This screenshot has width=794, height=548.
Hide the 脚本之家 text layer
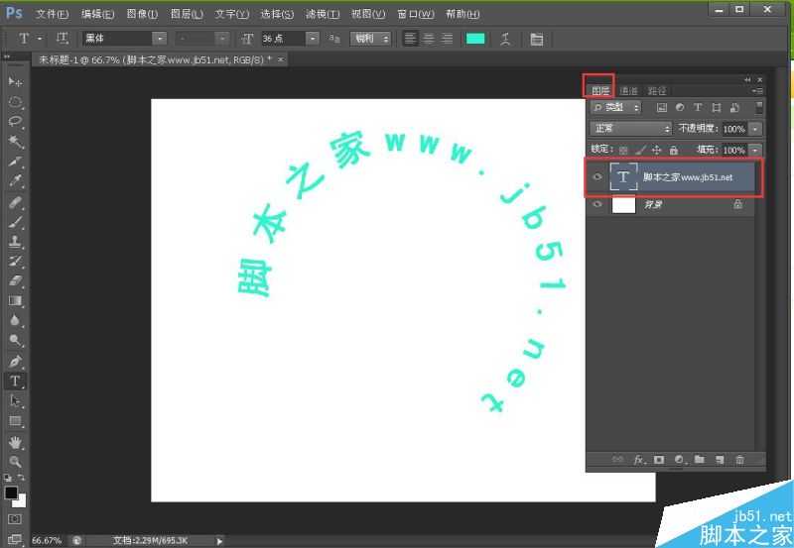(x=597, y=177)
